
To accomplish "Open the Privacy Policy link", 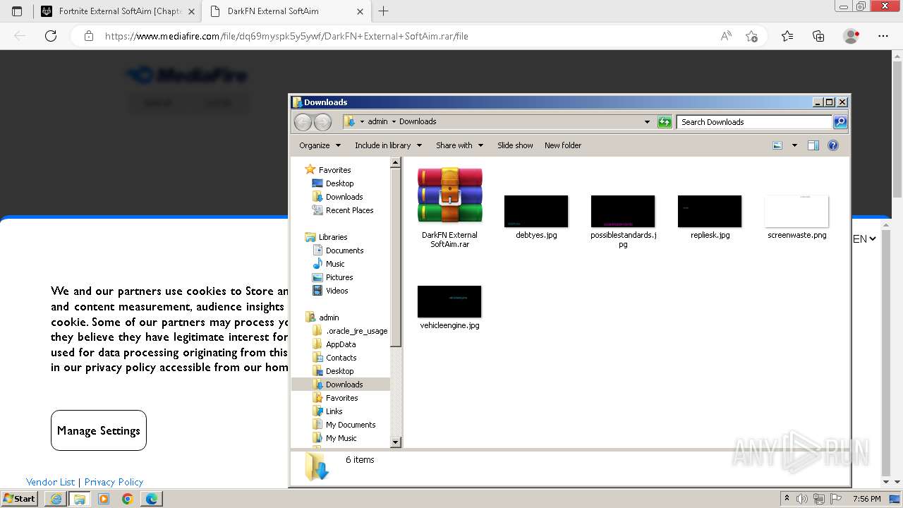I will tap(114, 482).
